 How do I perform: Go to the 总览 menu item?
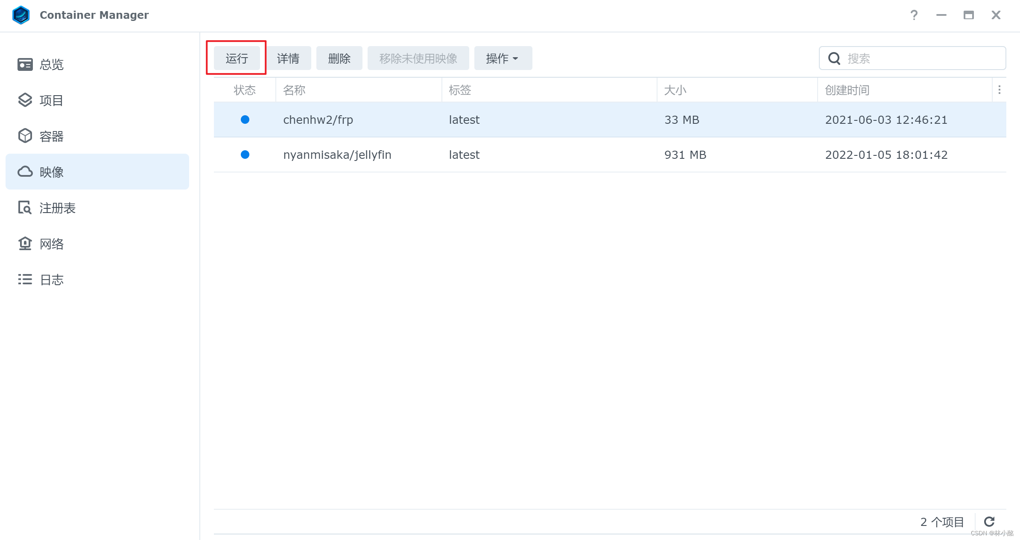pyautogui.click(x=97, y=64)
